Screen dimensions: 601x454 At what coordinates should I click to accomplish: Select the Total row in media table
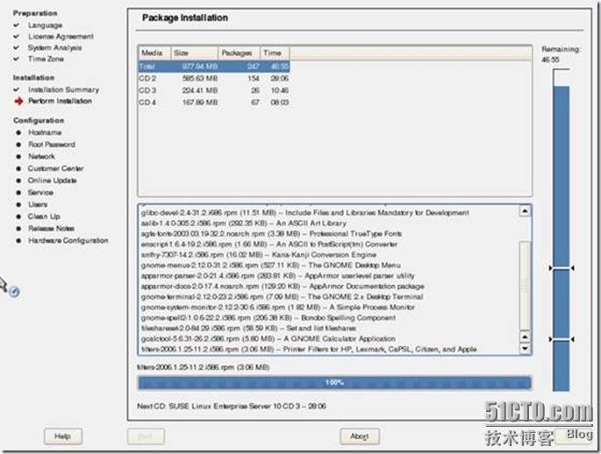[x=214, y=67]
